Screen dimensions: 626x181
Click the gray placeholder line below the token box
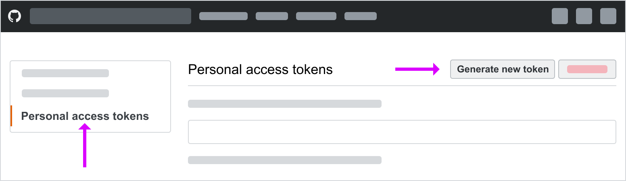[284, 160]
